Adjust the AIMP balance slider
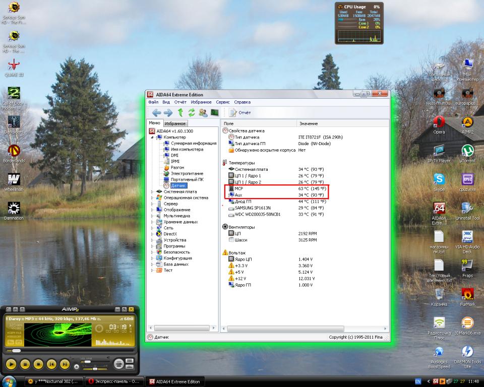Screen dimensions: 484x387 point(95,369)
